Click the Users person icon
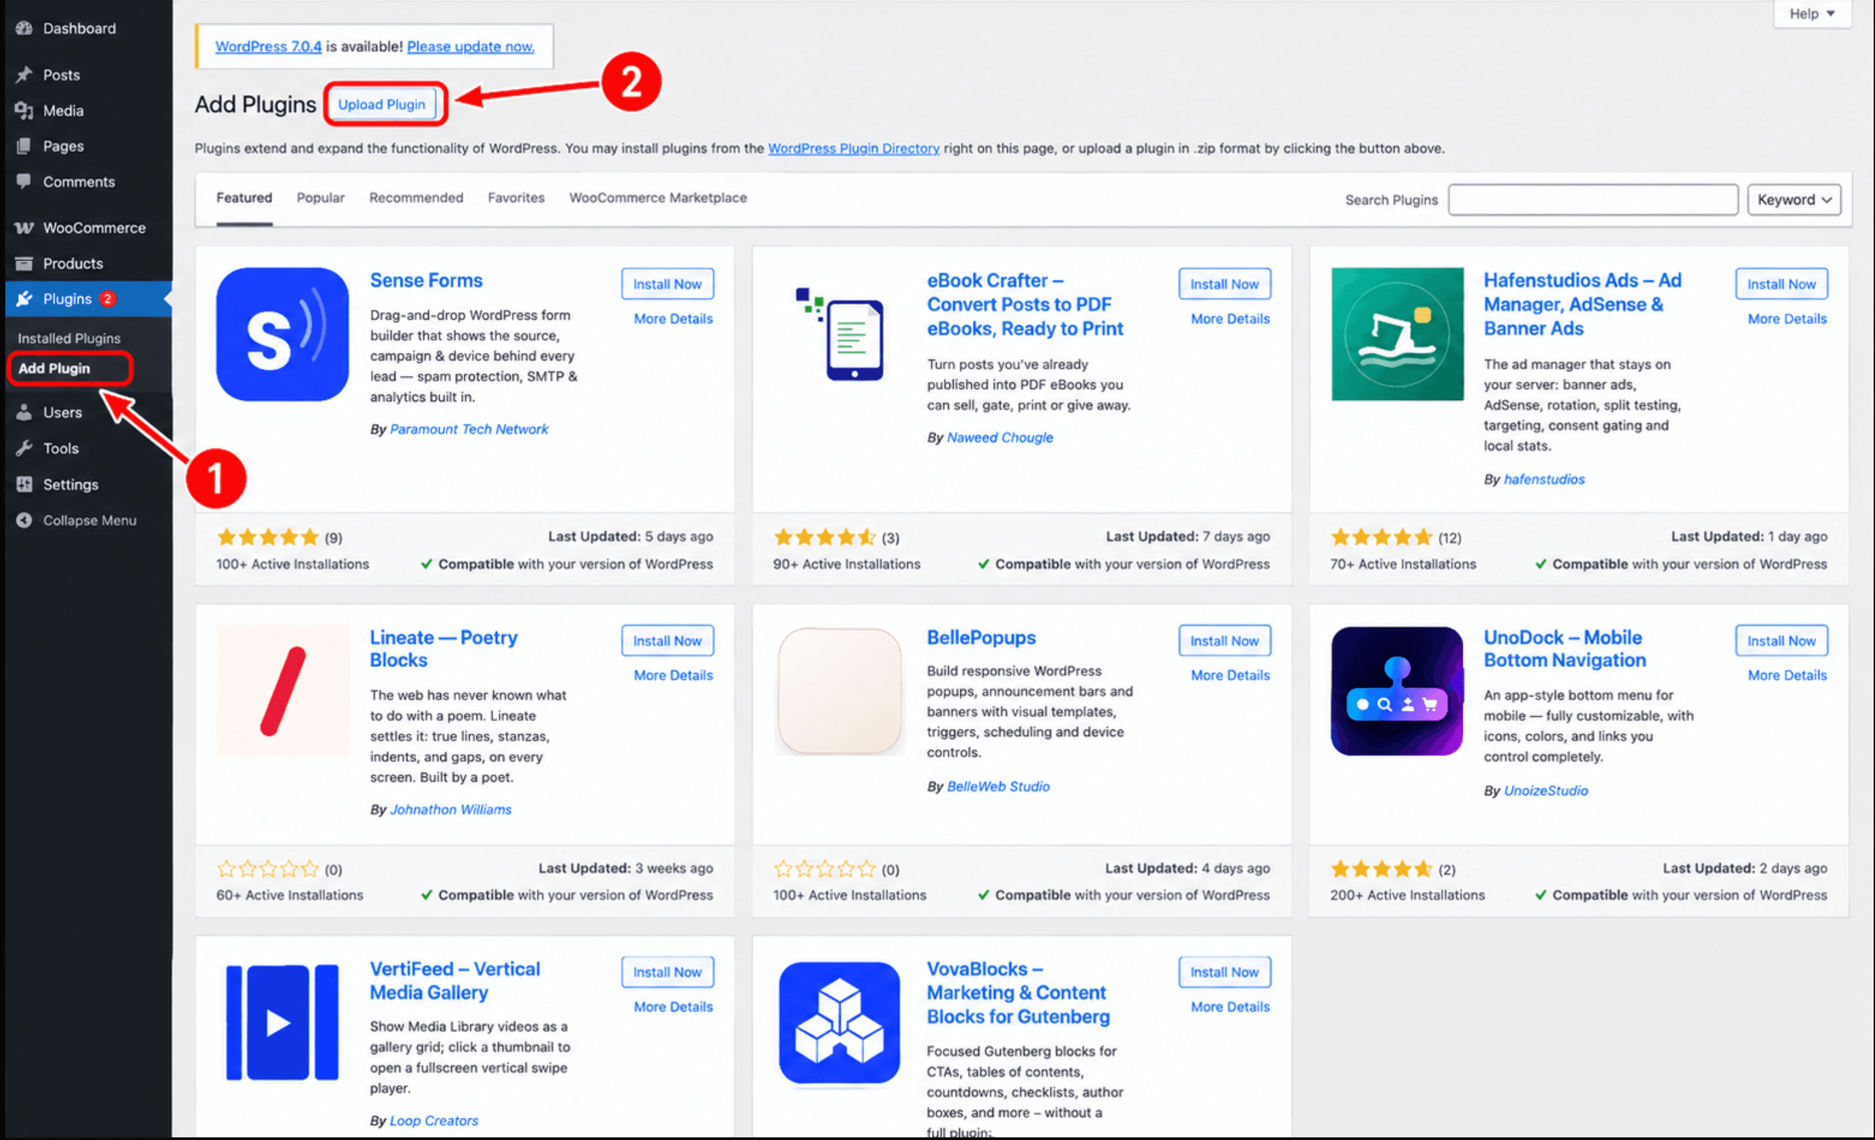Viewport: 1875px width, 1140px height. click(24, 412)
